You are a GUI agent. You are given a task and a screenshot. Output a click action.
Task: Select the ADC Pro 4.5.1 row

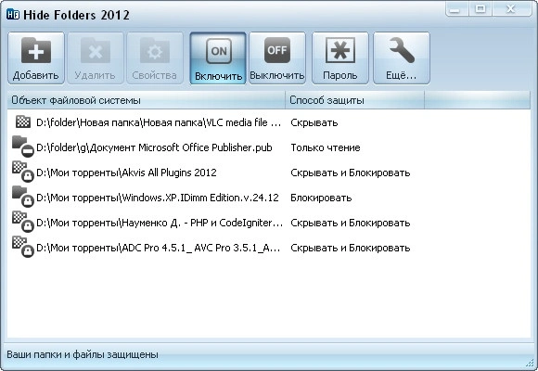coord(269,248)
